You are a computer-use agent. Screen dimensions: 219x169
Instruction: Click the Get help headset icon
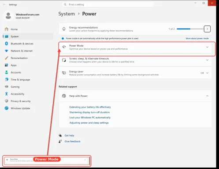[x=60, y=135]
